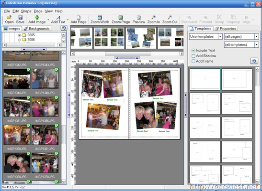Open the (all pages) dropdown
The height and width of the screenshot is (191, 262).
click(x=241, y=36)
